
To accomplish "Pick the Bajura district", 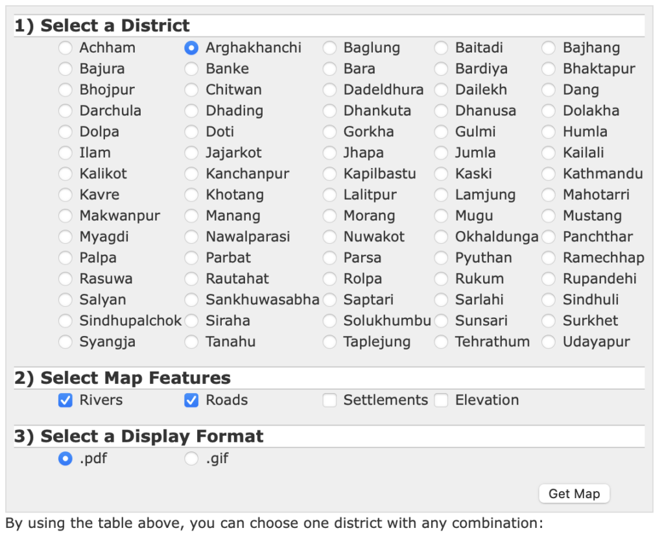I will pos(65,69).
